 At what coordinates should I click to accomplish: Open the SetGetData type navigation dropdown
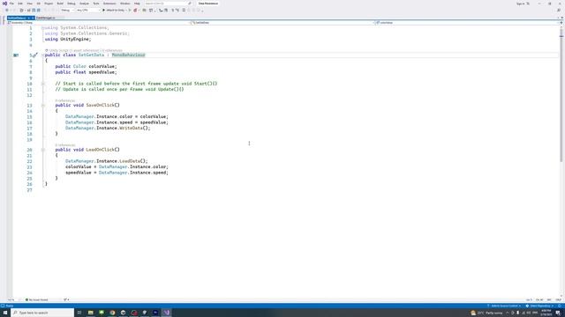[282, 23]
